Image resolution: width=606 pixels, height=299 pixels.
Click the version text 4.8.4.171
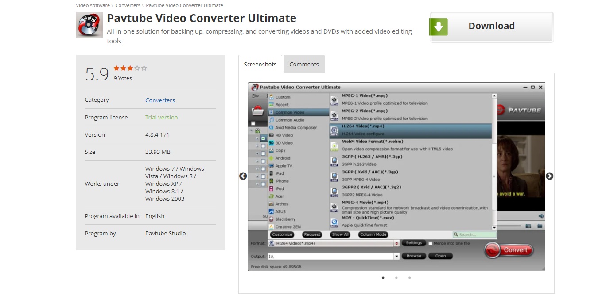[x=157, y=134]
